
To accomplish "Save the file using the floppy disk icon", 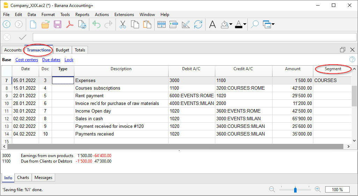I will (58, 24).
